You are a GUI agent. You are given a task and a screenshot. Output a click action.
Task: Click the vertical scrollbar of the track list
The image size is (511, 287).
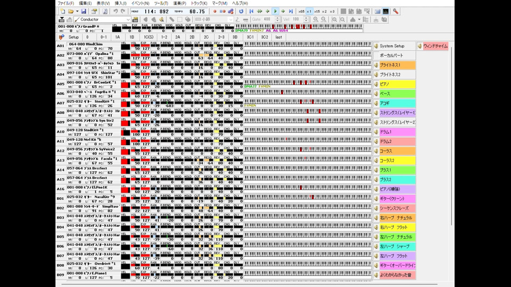(451, 137)
